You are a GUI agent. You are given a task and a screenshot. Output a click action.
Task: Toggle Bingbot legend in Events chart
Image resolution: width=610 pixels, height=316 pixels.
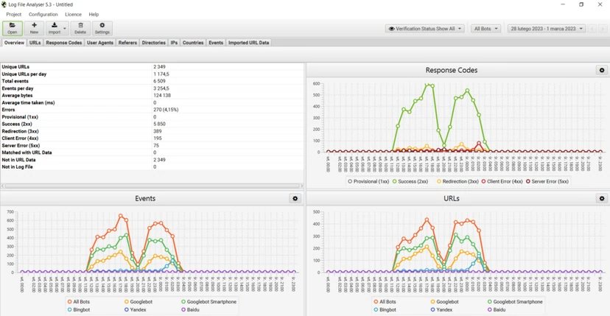click(x=79, y=310)
